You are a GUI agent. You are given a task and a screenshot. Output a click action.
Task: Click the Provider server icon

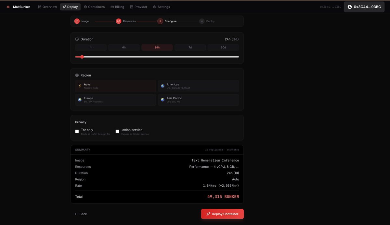coord(132,7)
